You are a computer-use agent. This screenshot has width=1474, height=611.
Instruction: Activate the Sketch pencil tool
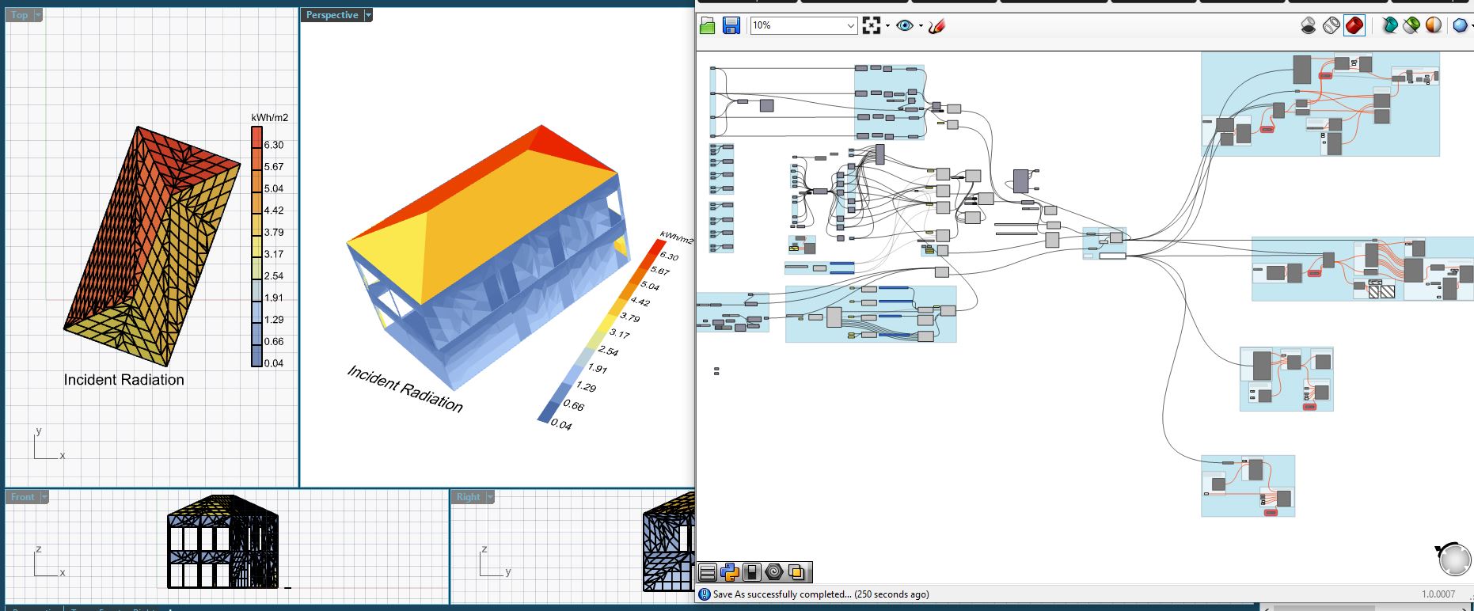pyautogui.click(x=936, y=26)
